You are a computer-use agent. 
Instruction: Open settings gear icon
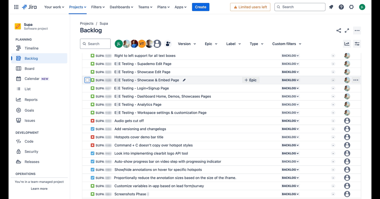pos(351,7)
